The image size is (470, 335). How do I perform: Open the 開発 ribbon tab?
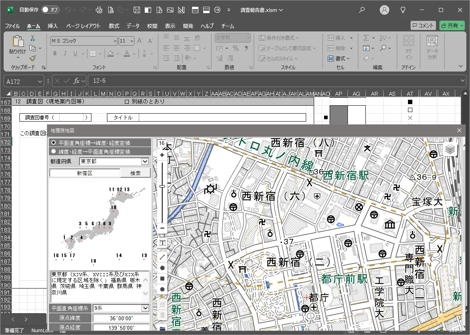pyautogui.click(x=188, y=26)
